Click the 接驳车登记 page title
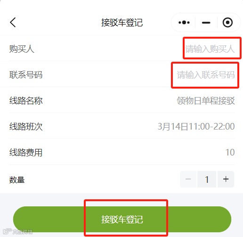 [122, 23]
